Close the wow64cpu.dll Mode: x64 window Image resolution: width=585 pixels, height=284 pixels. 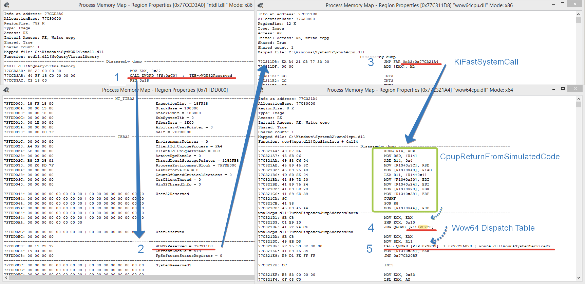pos(575,89)
